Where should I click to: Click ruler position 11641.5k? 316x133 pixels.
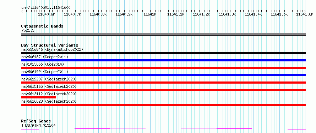pyautogui.click(x=279, y=14)
